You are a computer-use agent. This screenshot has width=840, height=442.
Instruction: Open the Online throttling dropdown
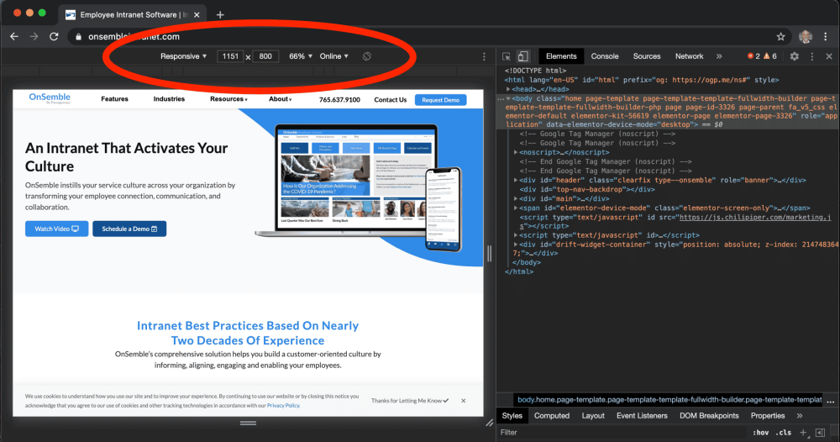(x=333, y=56)
